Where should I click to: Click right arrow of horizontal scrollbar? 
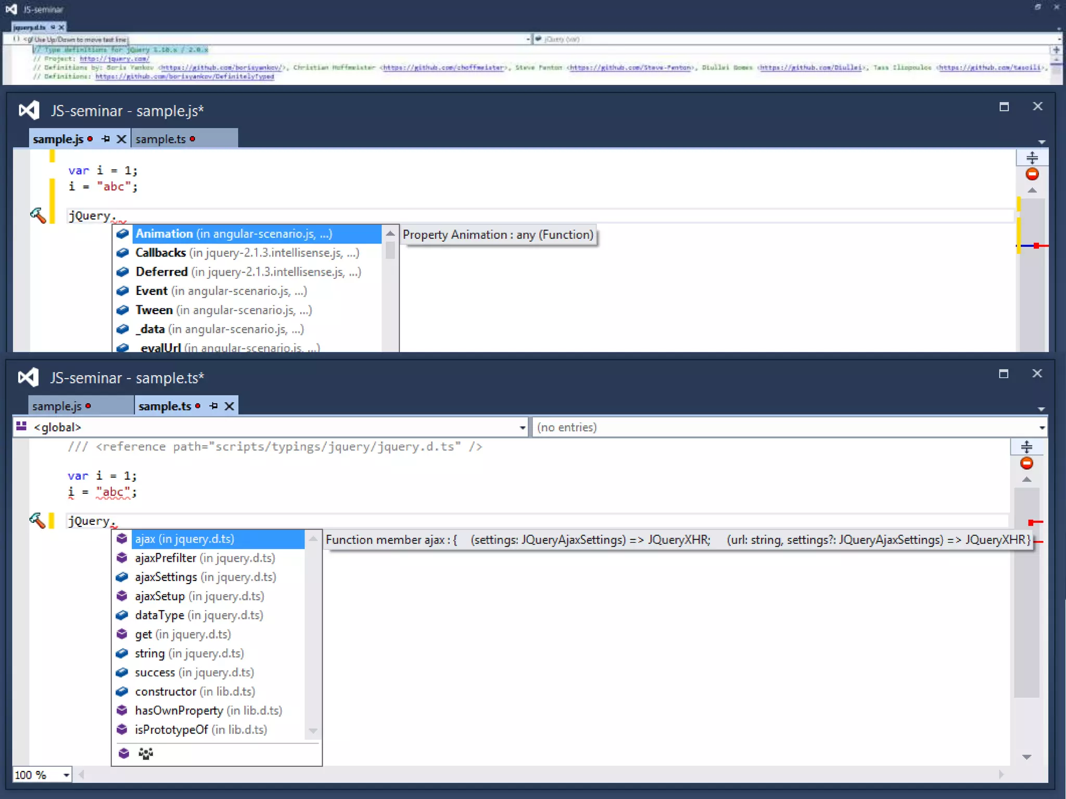click(1001, 775)
